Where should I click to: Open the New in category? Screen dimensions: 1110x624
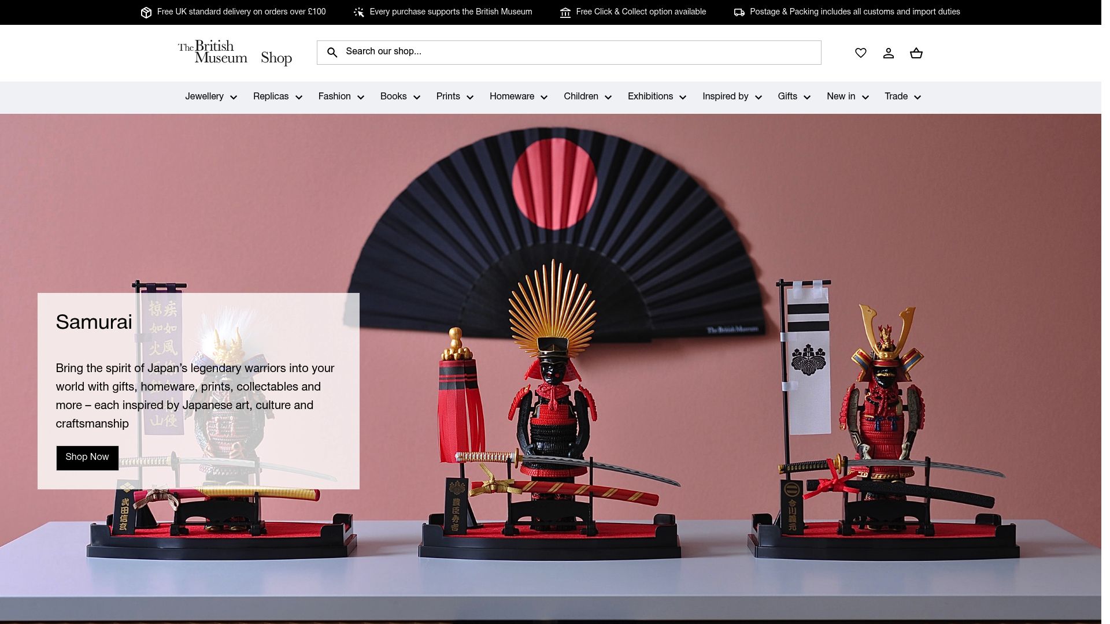(x=841, y=96)
